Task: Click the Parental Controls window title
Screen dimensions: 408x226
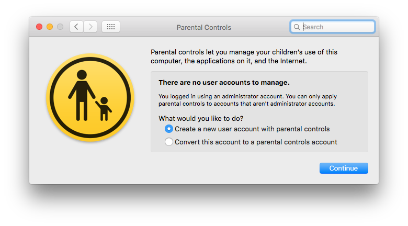Action: (204, 27)
